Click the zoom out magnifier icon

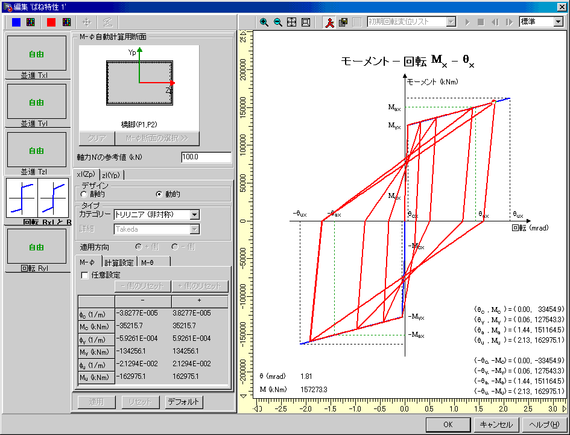point(278,22)
